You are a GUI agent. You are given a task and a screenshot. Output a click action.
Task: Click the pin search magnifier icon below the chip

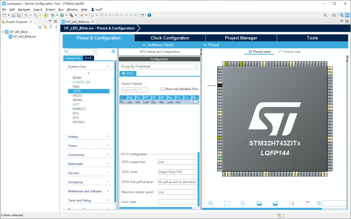coord(319,203)
